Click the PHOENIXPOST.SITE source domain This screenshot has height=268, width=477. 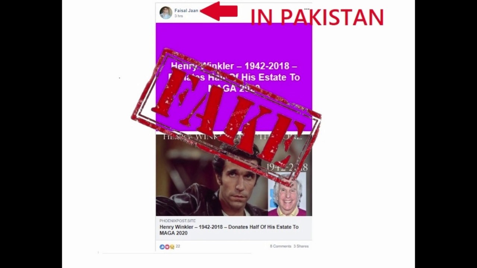pyautogui.click(x=177, y=221)
